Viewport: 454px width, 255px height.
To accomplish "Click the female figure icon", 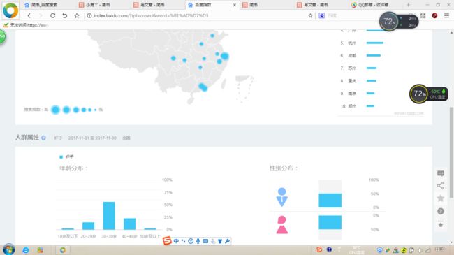I will (281, 225).
